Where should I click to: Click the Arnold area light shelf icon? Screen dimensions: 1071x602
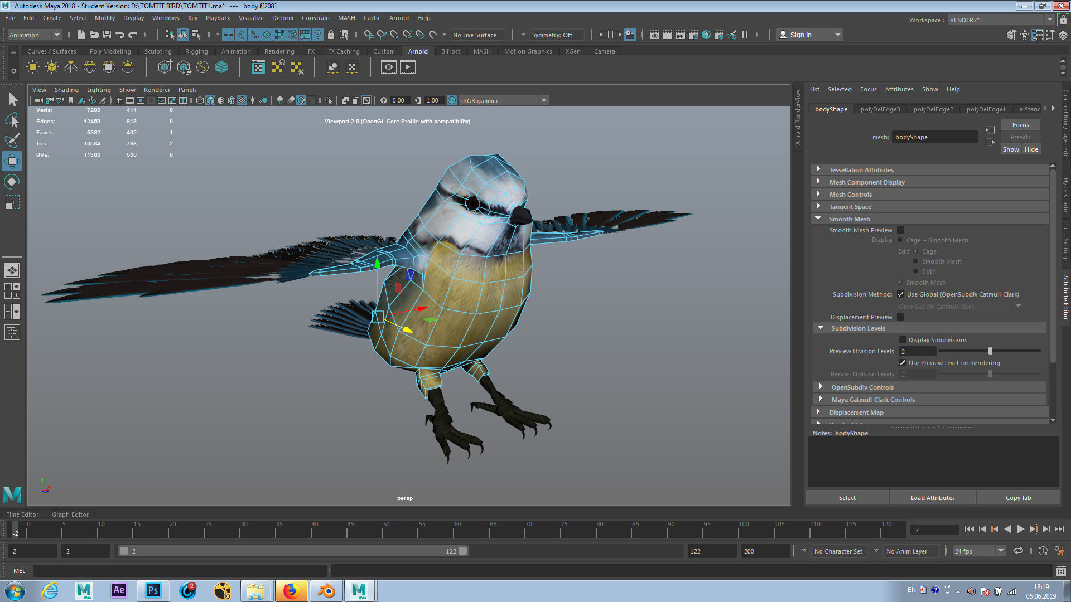(33, 67)
